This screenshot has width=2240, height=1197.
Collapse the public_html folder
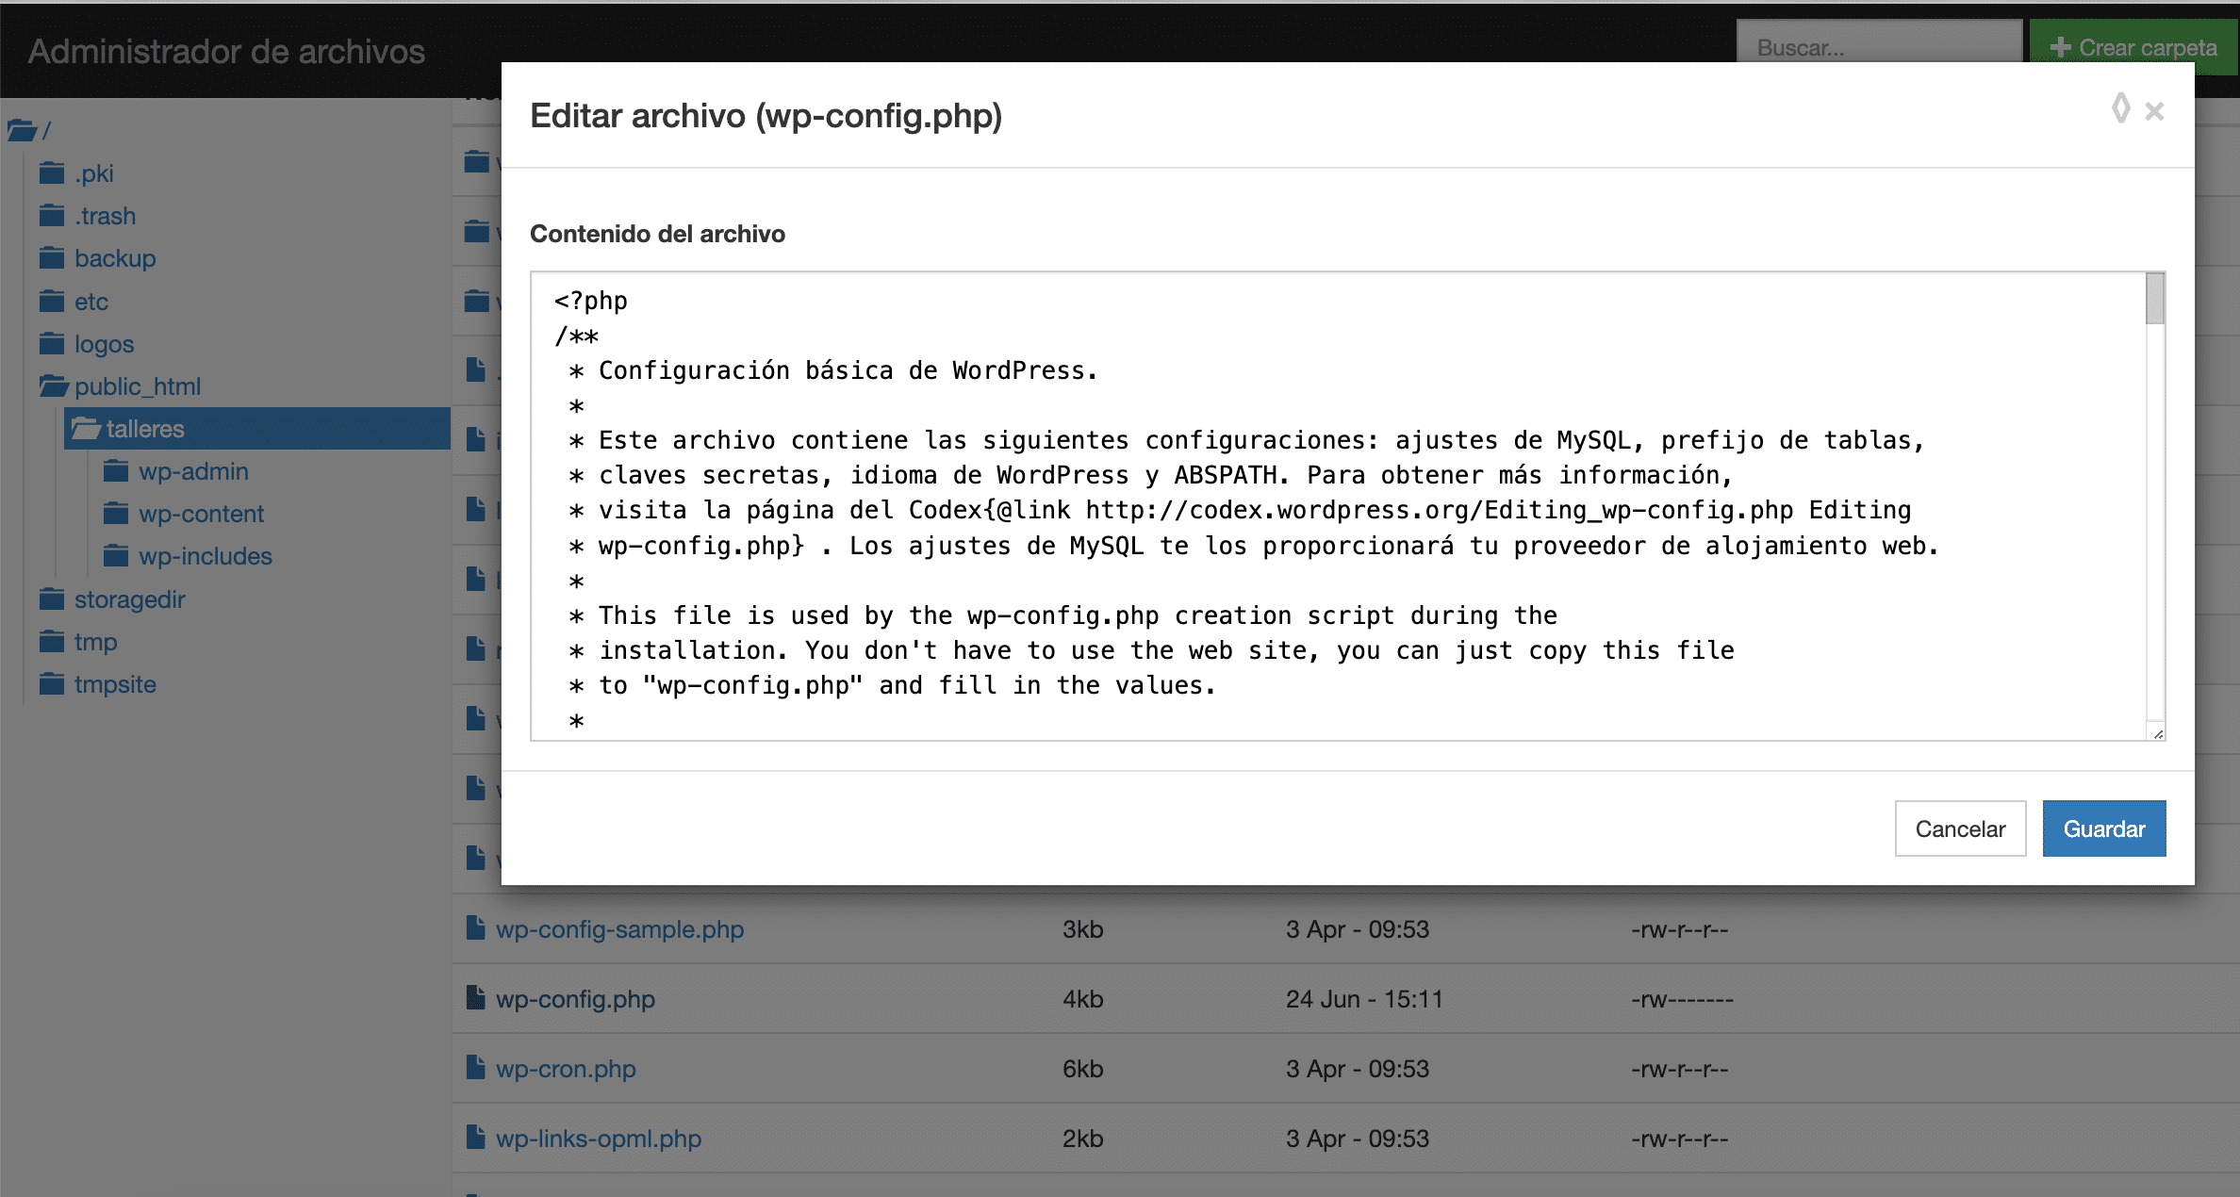tap(54, 386)
